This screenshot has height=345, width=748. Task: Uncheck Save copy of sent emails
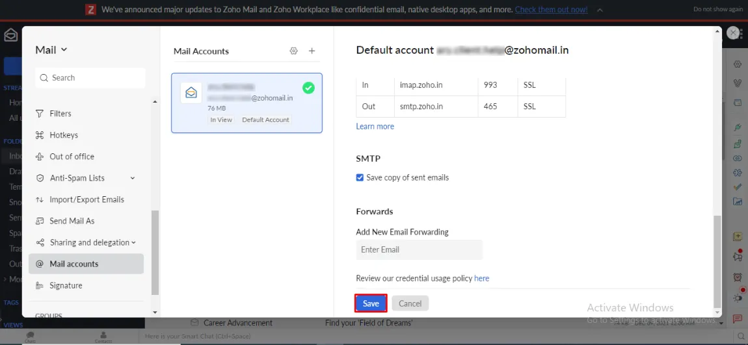(x=360, y=177)
